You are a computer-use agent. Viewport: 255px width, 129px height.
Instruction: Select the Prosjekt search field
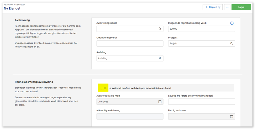coord(199,43)
